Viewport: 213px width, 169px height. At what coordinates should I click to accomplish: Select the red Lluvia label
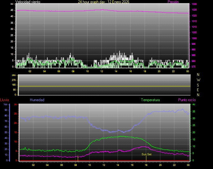(4, 100)
